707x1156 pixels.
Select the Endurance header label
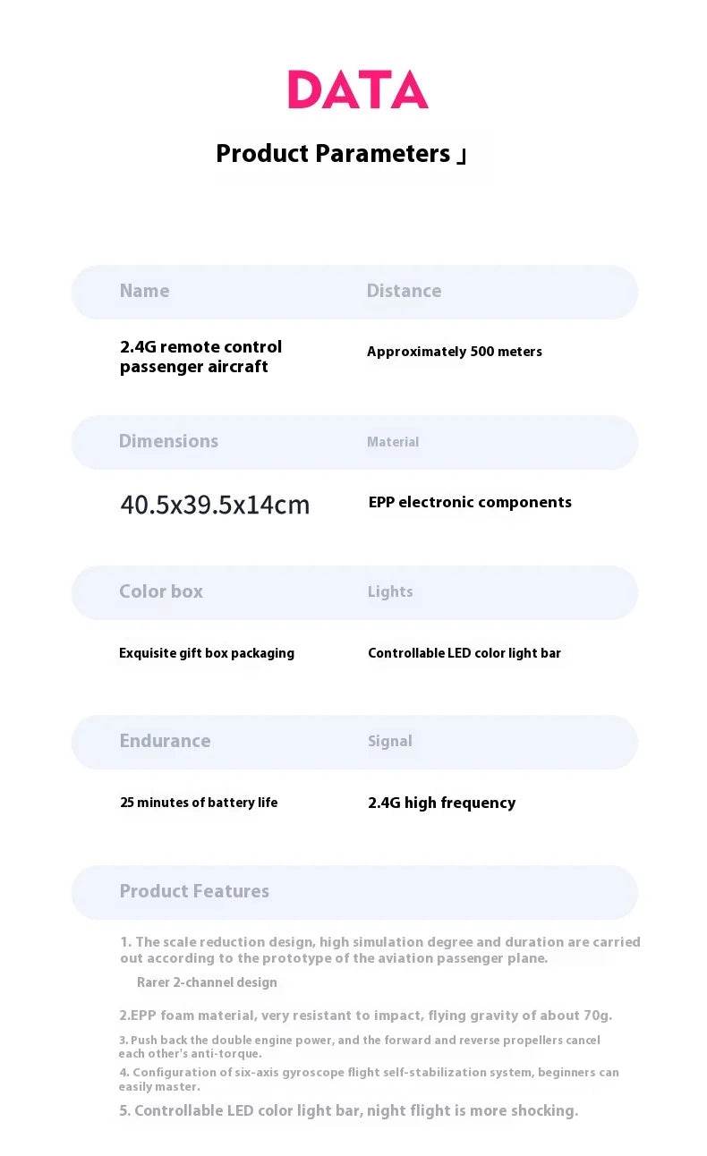pyautogui.click(x=165, y=741)
